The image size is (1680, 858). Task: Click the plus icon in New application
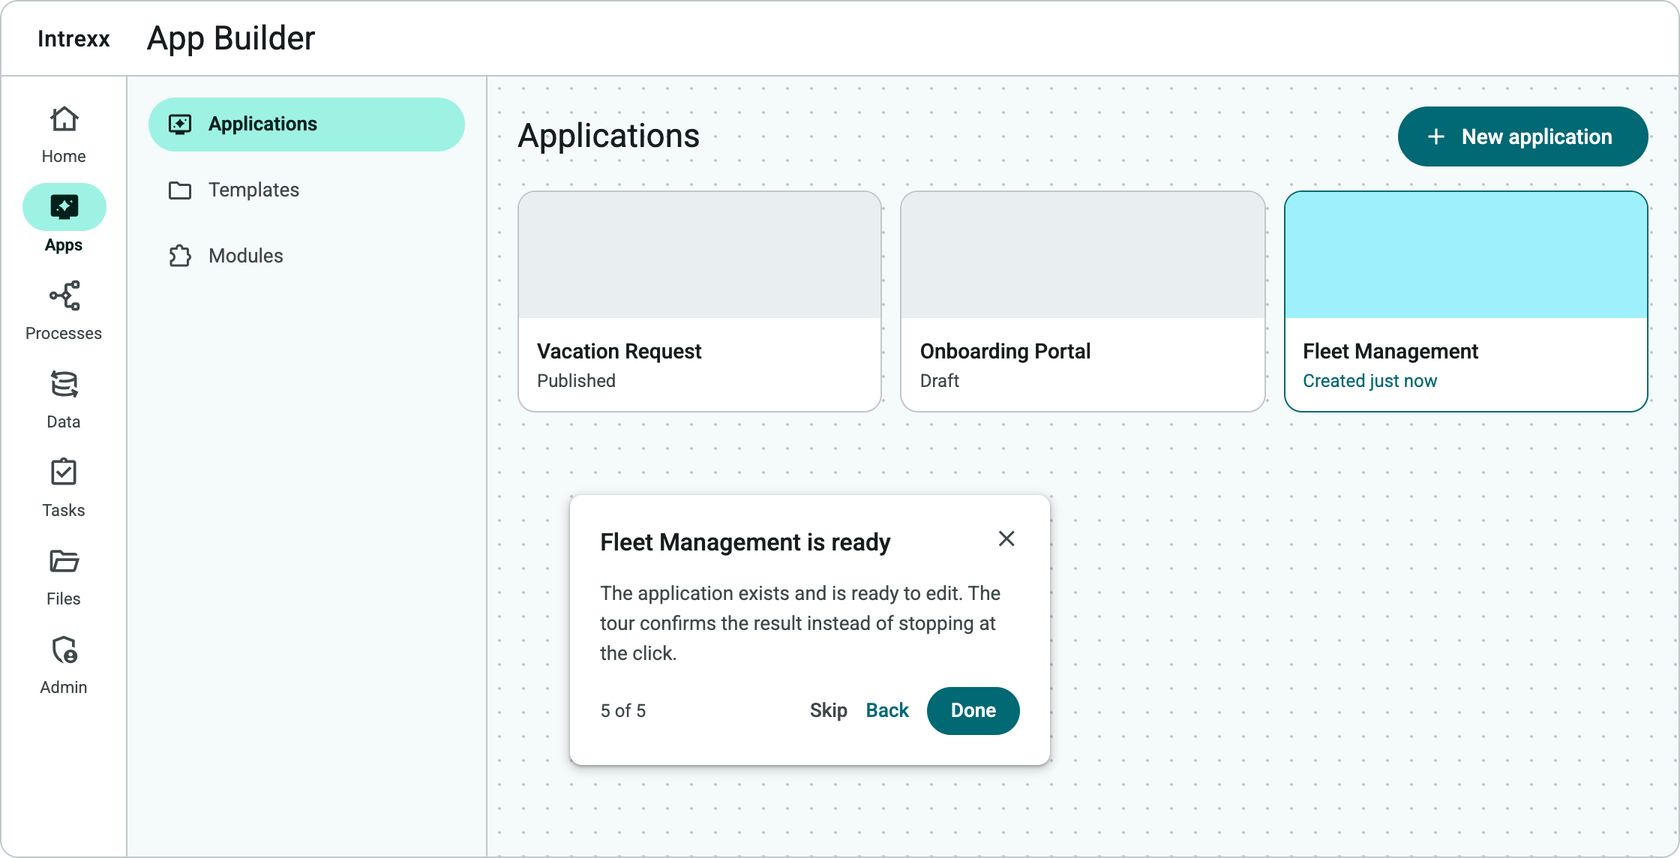coord(1435,136)
